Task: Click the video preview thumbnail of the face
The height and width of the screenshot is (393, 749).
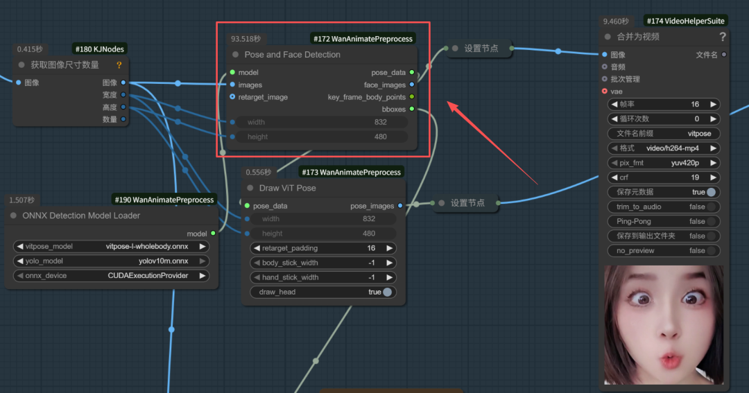Action: point(664,324)
